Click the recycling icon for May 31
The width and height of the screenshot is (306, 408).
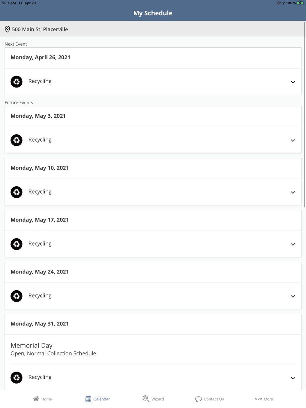pos(17,377)
